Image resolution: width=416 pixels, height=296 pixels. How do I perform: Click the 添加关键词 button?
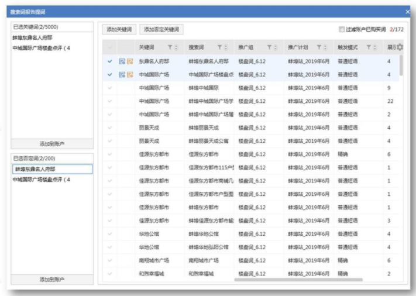[x=119, y=29]
